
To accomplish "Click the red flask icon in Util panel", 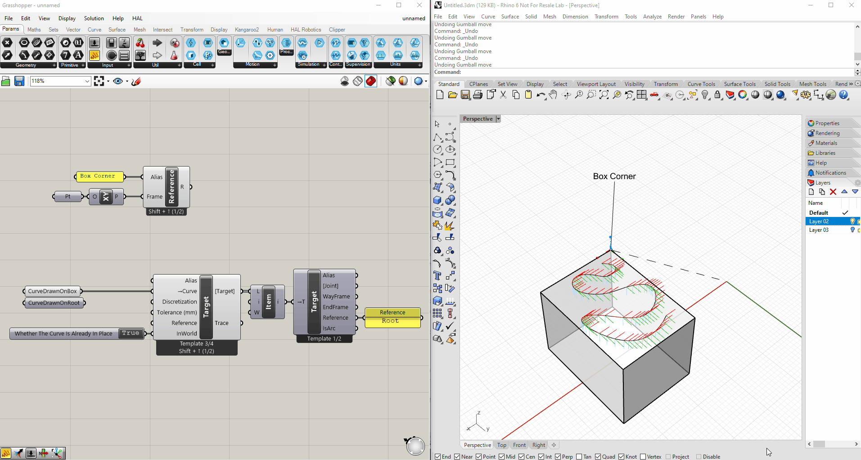I will point(174,55).
